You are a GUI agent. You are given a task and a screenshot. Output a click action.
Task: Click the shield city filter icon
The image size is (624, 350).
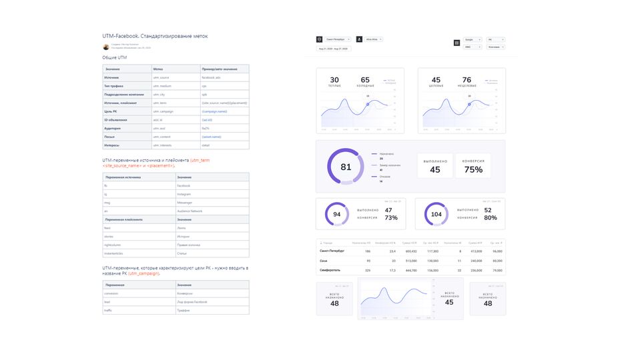[x=319, y=39]
